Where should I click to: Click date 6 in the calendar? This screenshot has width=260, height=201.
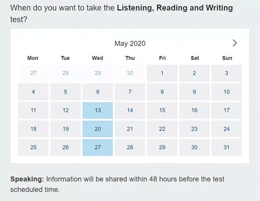(98, 92)
